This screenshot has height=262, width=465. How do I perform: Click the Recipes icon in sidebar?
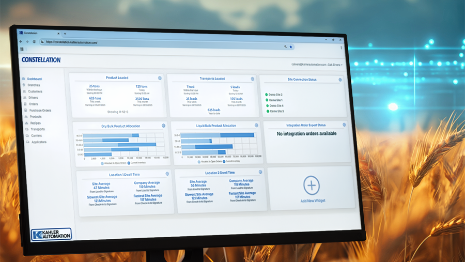click(26, 123)
